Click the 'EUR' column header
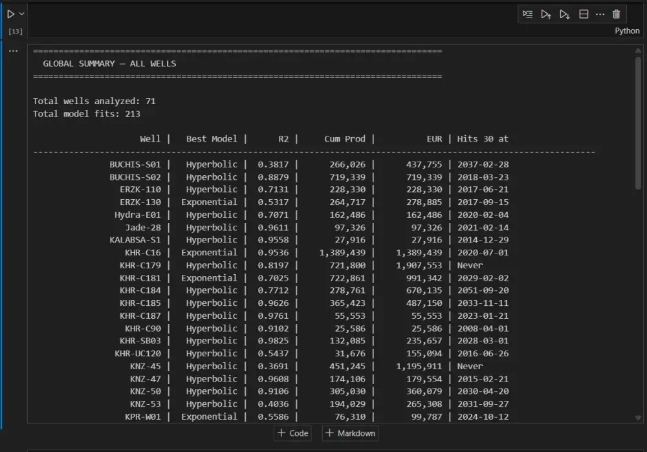The width and height of the screenshot is (647, 452). [x=434, y=139]
